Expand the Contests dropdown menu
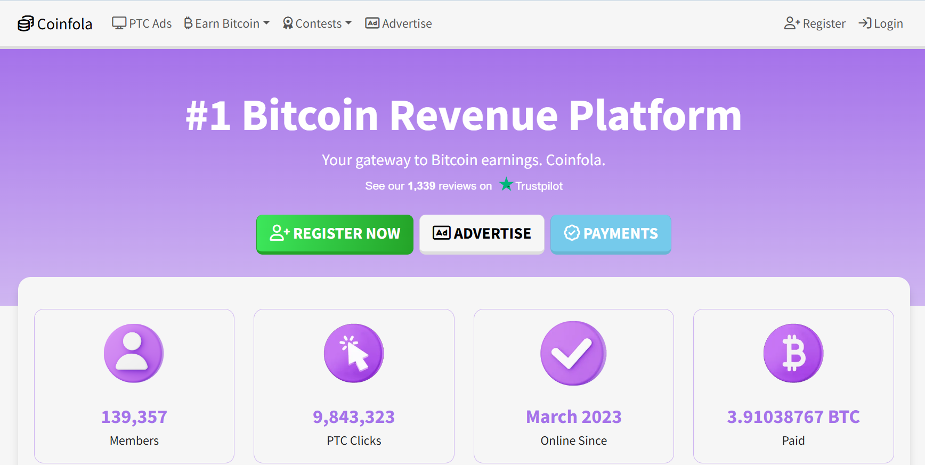 (317, 23)
